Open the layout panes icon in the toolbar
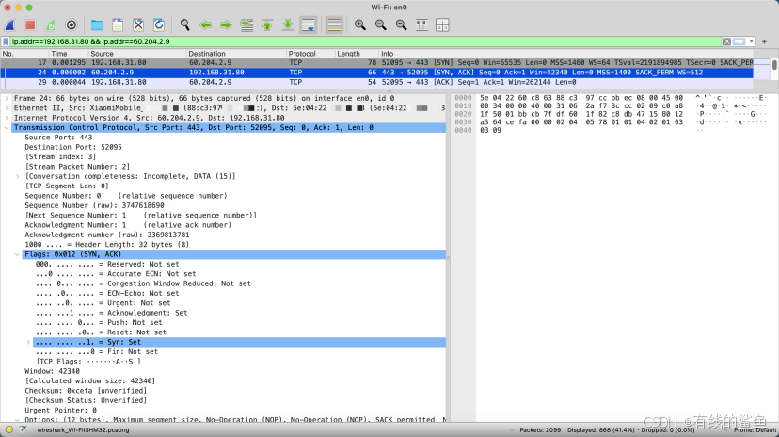The width and height of the screenshot is (779, 437). (x=442, y=24)
